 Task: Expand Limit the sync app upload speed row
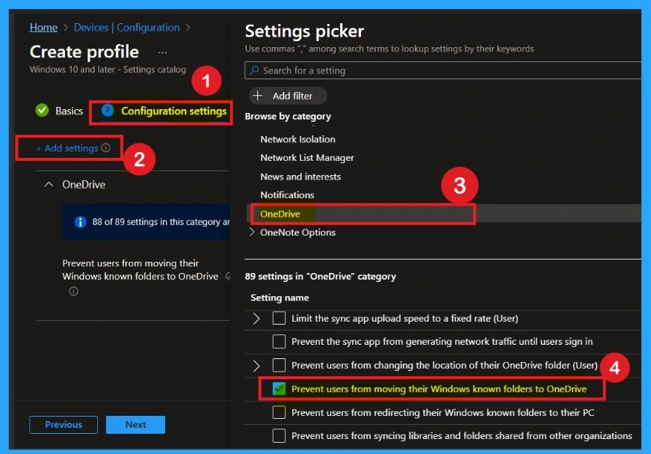point(256,319)
